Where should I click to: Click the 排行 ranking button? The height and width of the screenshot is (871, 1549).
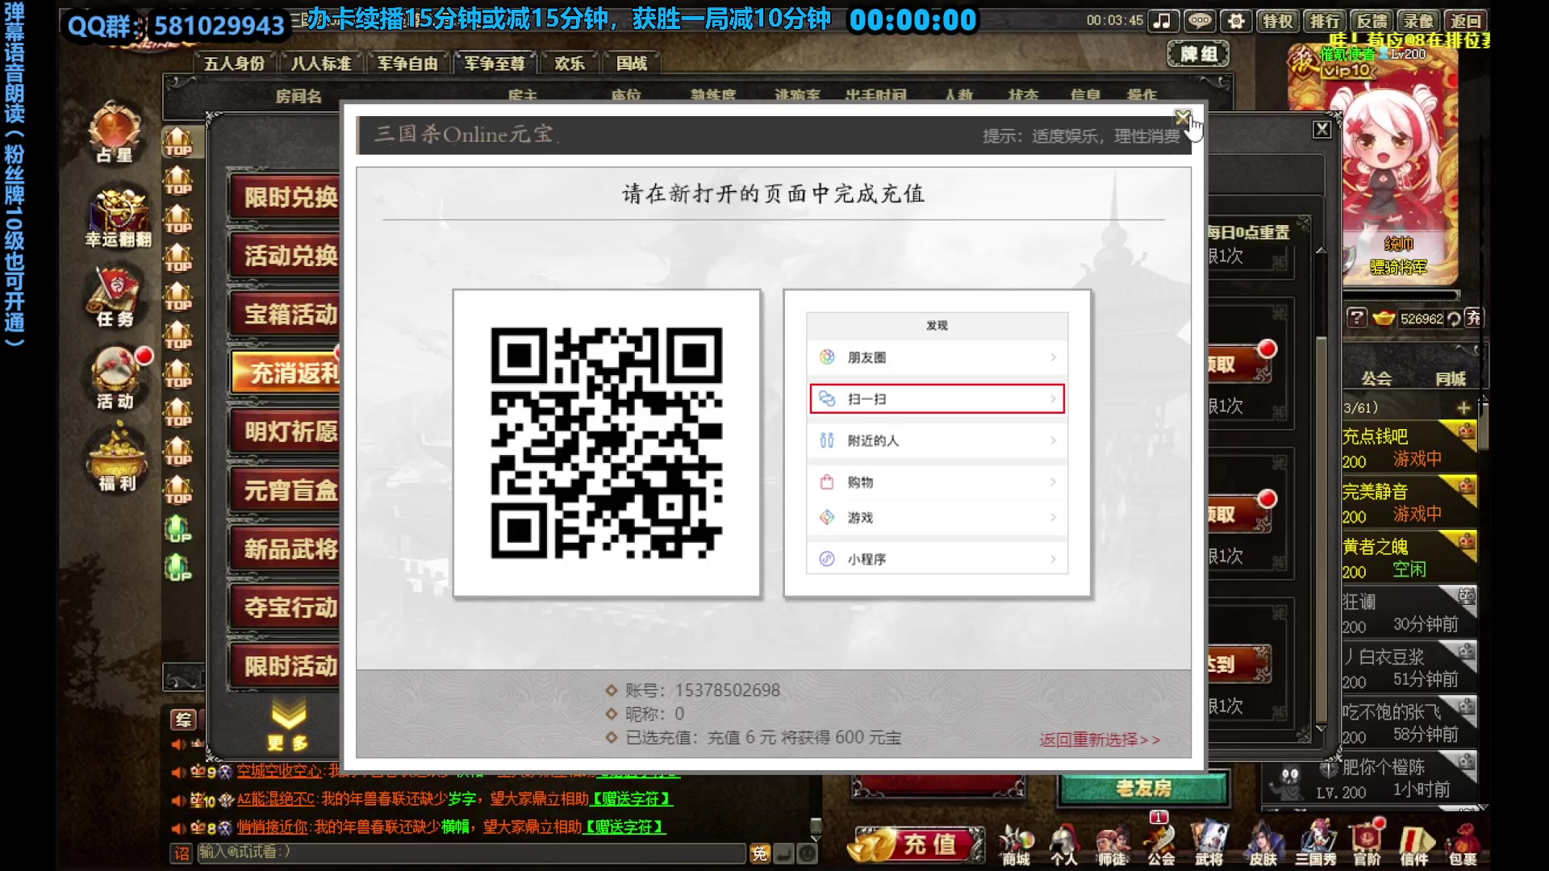click(x=1324, y=21)
